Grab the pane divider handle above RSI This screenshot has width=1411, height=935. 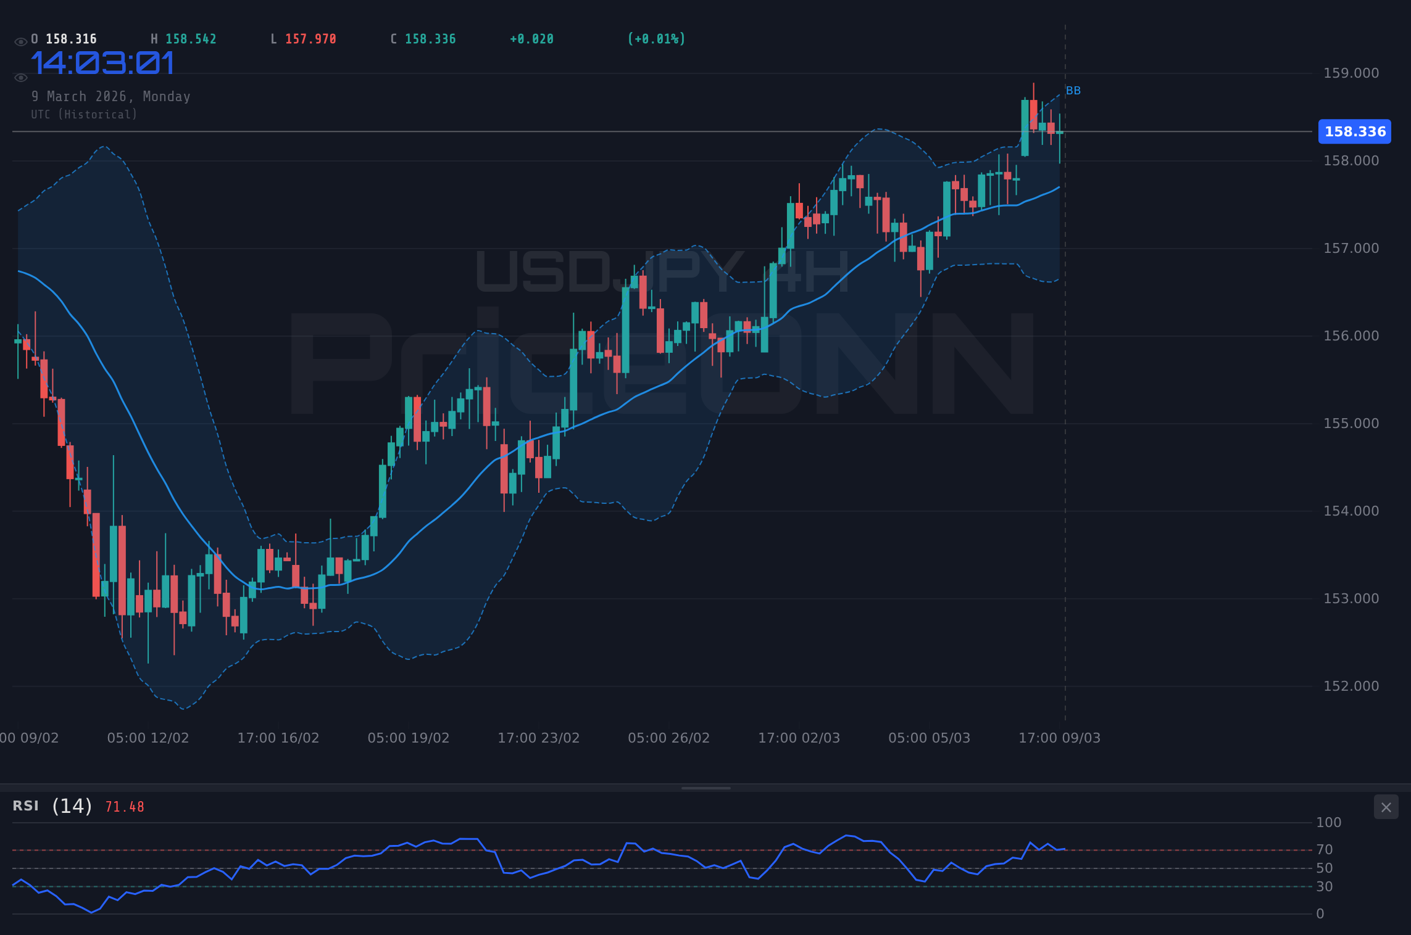pos(705,788)
